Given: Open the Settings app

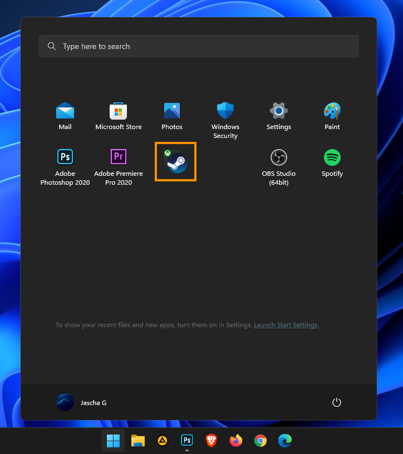Looking at the screenshot, I should click(x=279, y=116).
